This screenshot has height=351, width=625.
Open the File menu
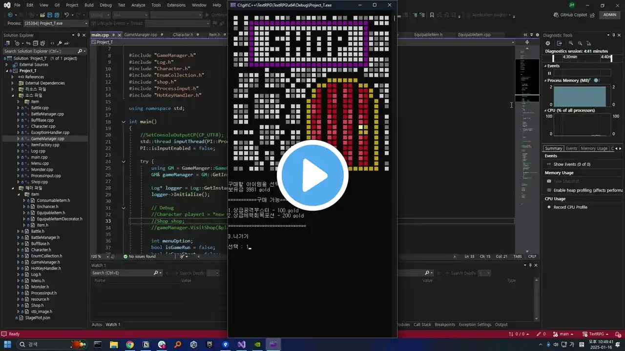click(17, 5)
